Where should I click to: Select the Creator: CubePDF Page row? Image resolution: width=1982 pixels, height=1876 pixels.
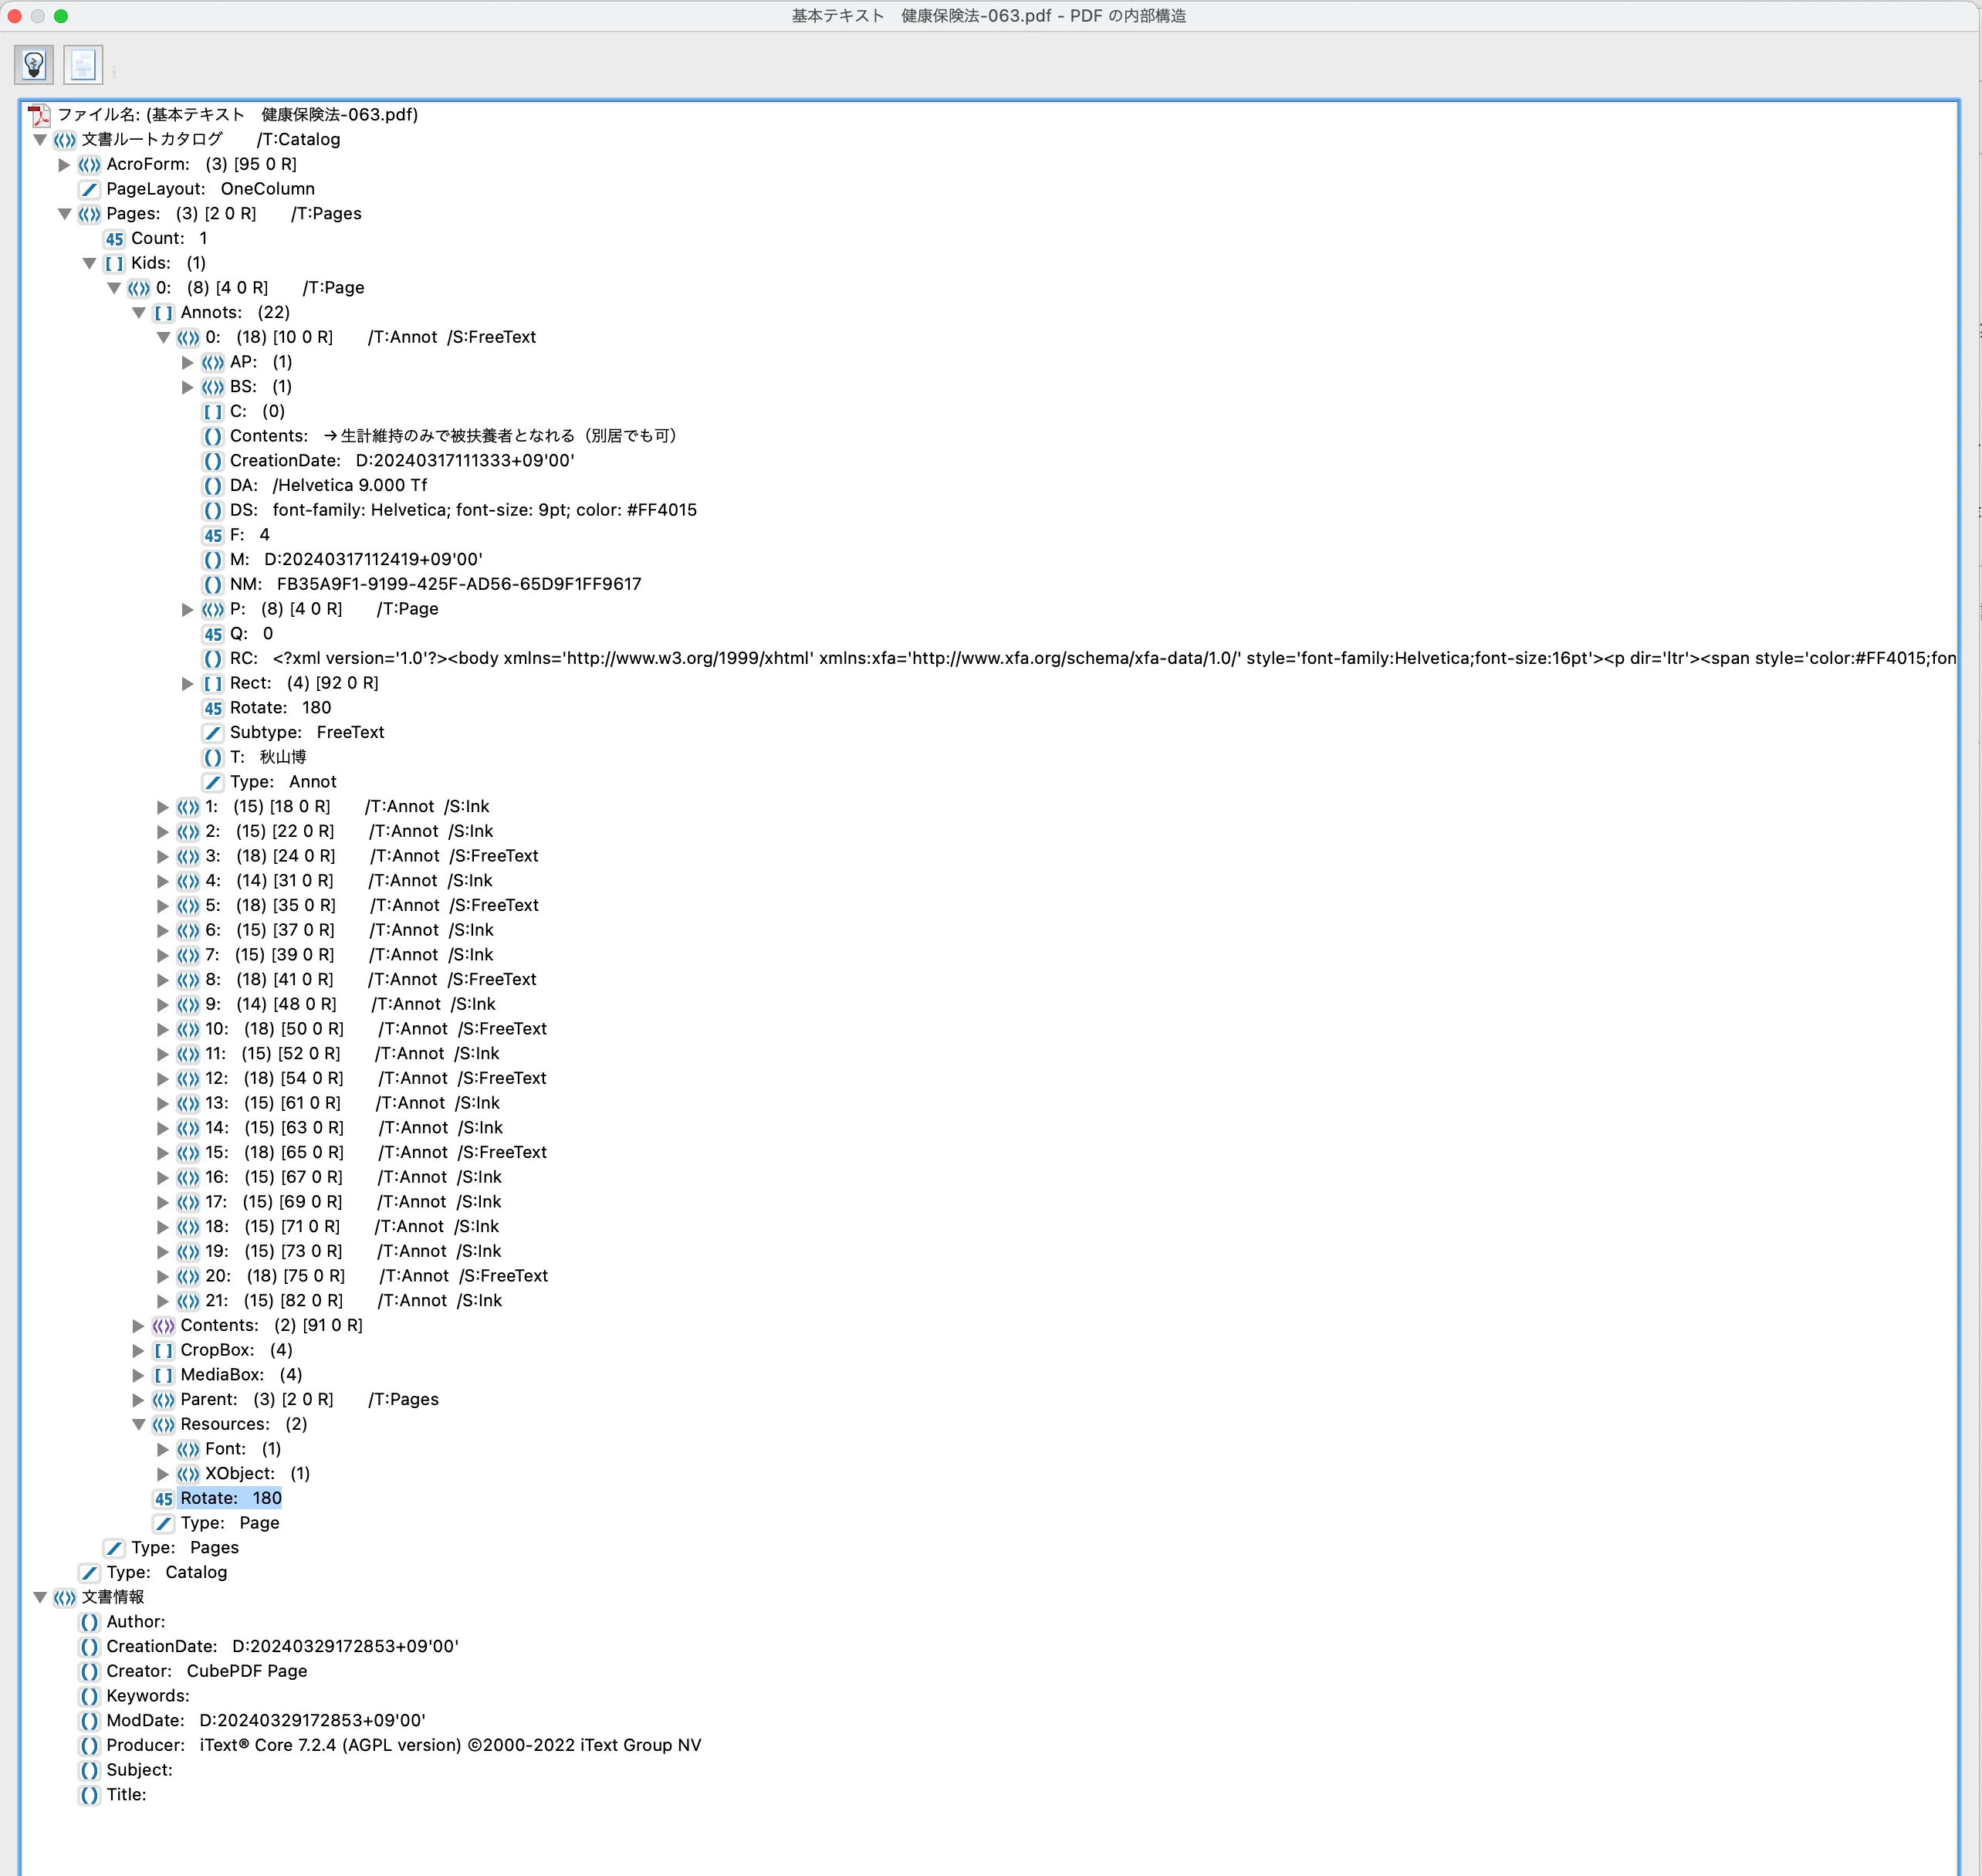[207, 1671]
